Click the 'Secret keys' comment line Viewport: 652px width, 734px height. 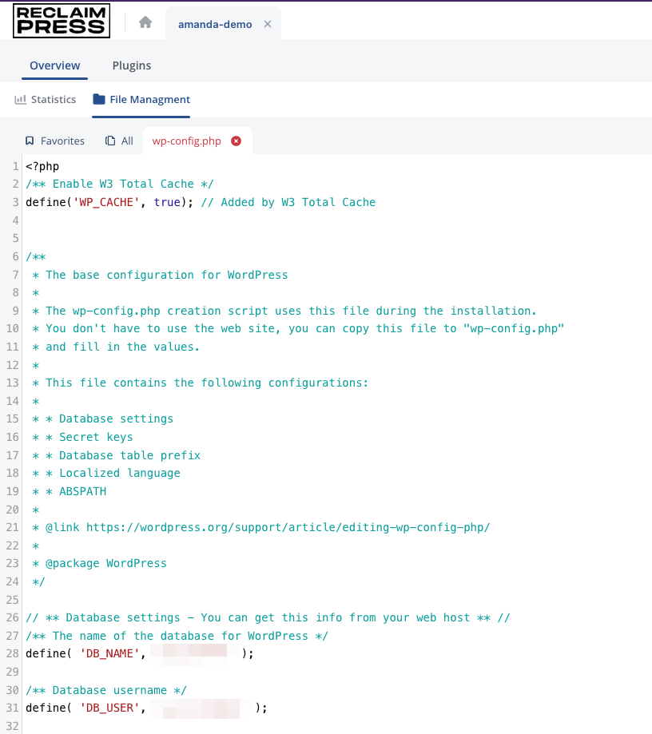pyautogui.click(x=82, y=437)
